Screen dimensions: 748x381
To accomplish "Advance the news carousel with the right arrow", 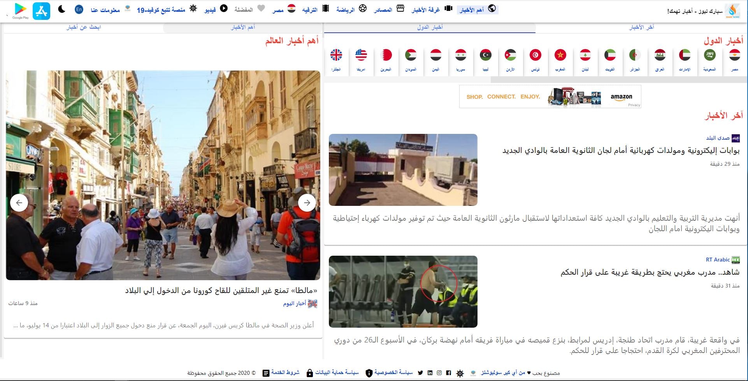I will coord(307,203).
